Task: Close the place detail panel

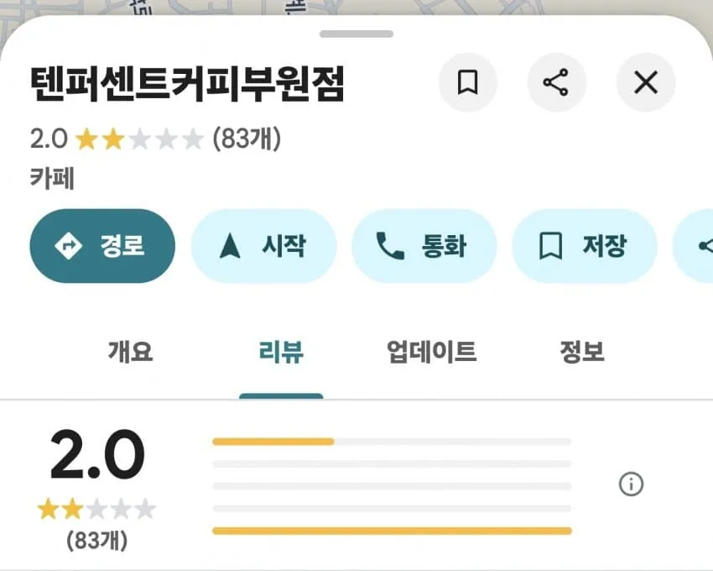Action: tap(645, 82)
